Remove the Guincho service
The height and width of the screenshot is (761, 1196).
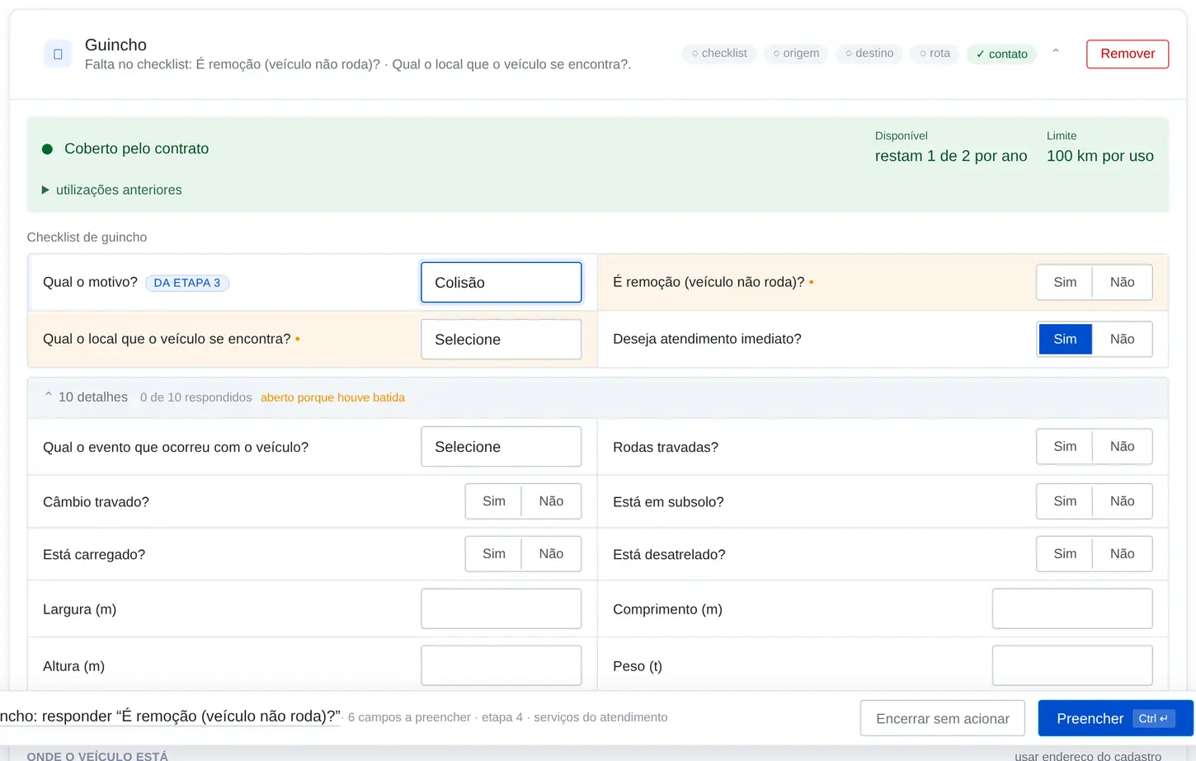tap(1128, 54)
